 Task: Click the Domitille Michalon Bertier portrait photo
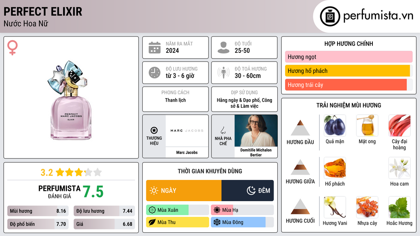[x=256, y=131]
